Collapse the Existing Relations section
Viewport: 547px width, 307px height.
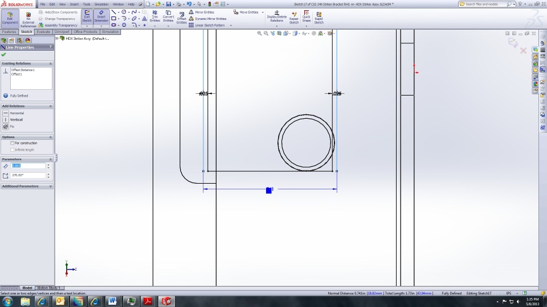point(51,64)
